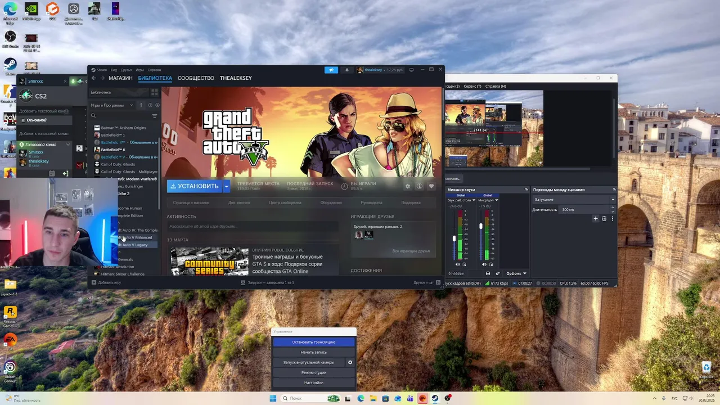Open Windows Start button on taskbar

[x=273, y=398]
